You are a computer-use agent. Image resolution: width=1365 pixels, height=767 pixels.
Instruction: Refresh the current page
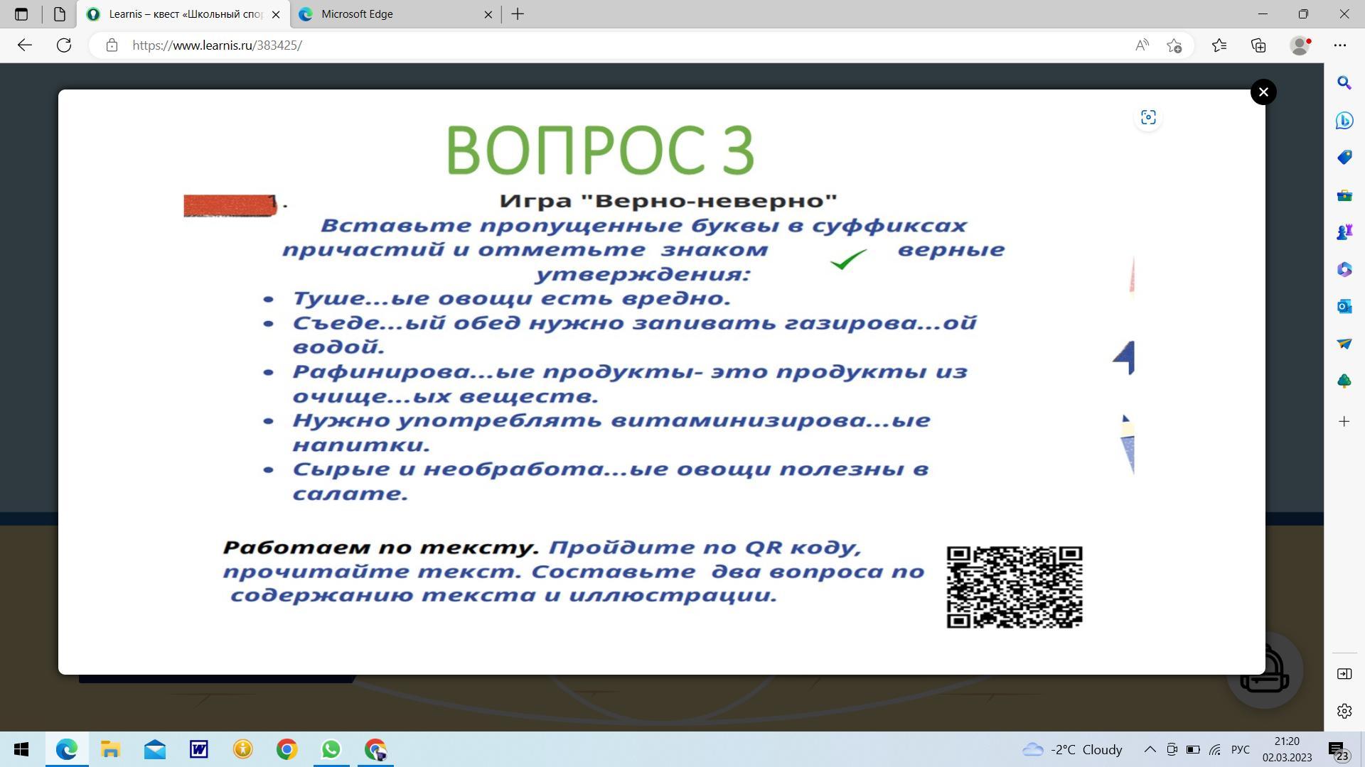tap(64, 45)
